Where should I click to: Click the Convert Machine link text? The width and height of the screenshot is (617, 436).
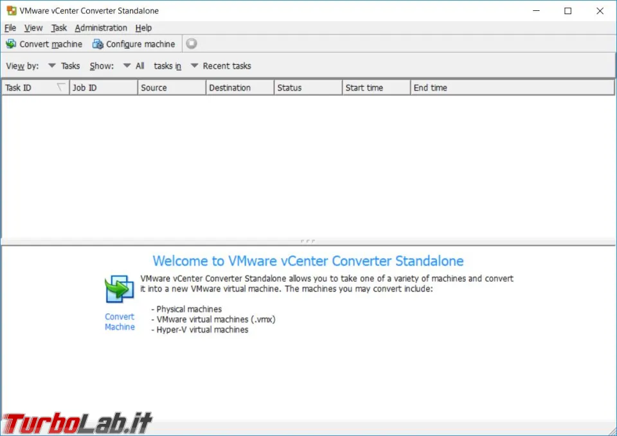pyautogui.click(x=120, y=322)
